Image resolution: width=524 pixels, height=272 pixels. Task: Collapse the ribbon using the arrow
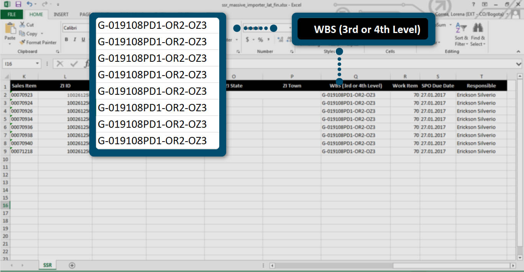(518, 51)
